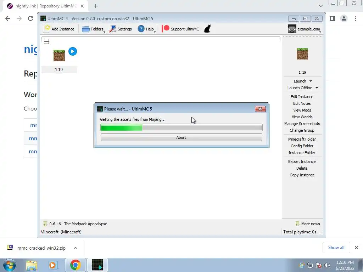Image resolution: width=363 pixels, height=272 pixels.
Task: Open File Explorer from taskbar
Action: pos(32,265)
